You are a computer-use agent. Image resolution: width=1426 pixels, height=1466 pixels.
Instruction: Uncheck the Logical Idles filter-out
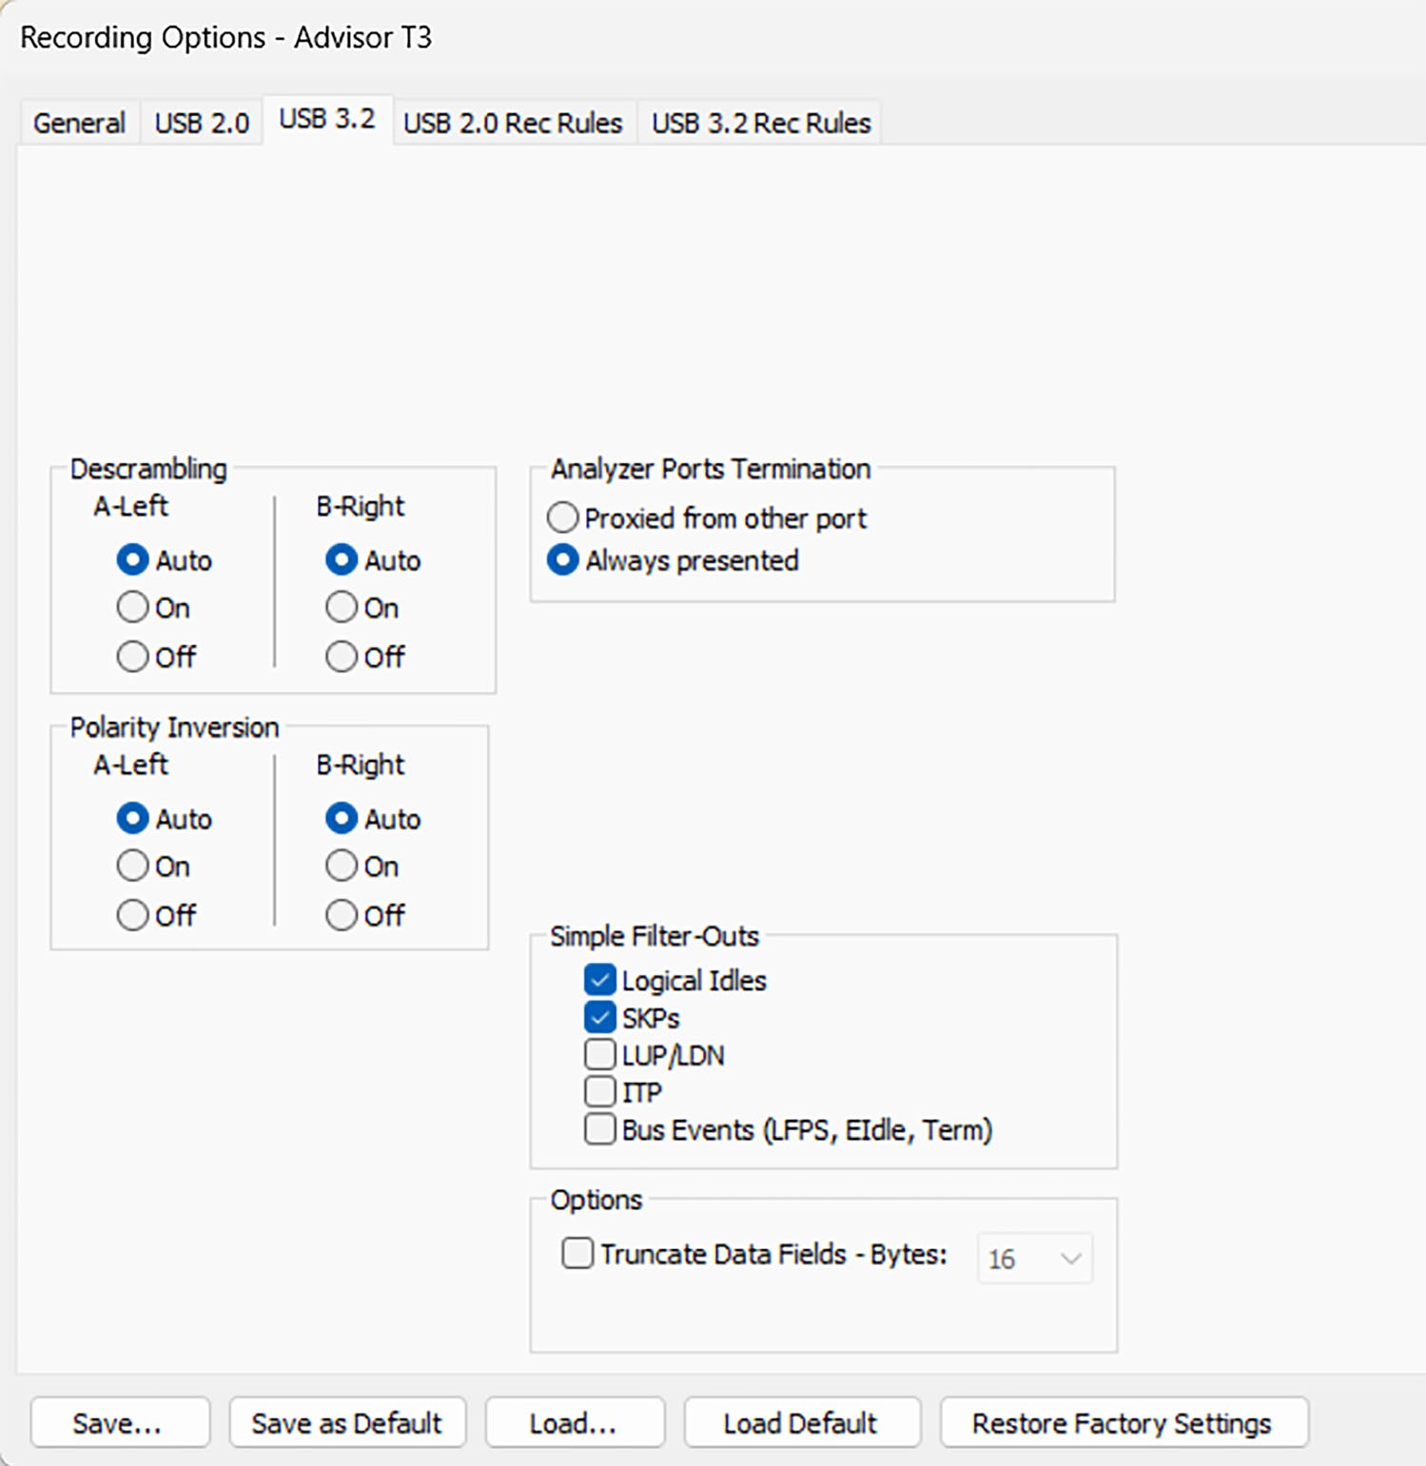pos(599,980)
